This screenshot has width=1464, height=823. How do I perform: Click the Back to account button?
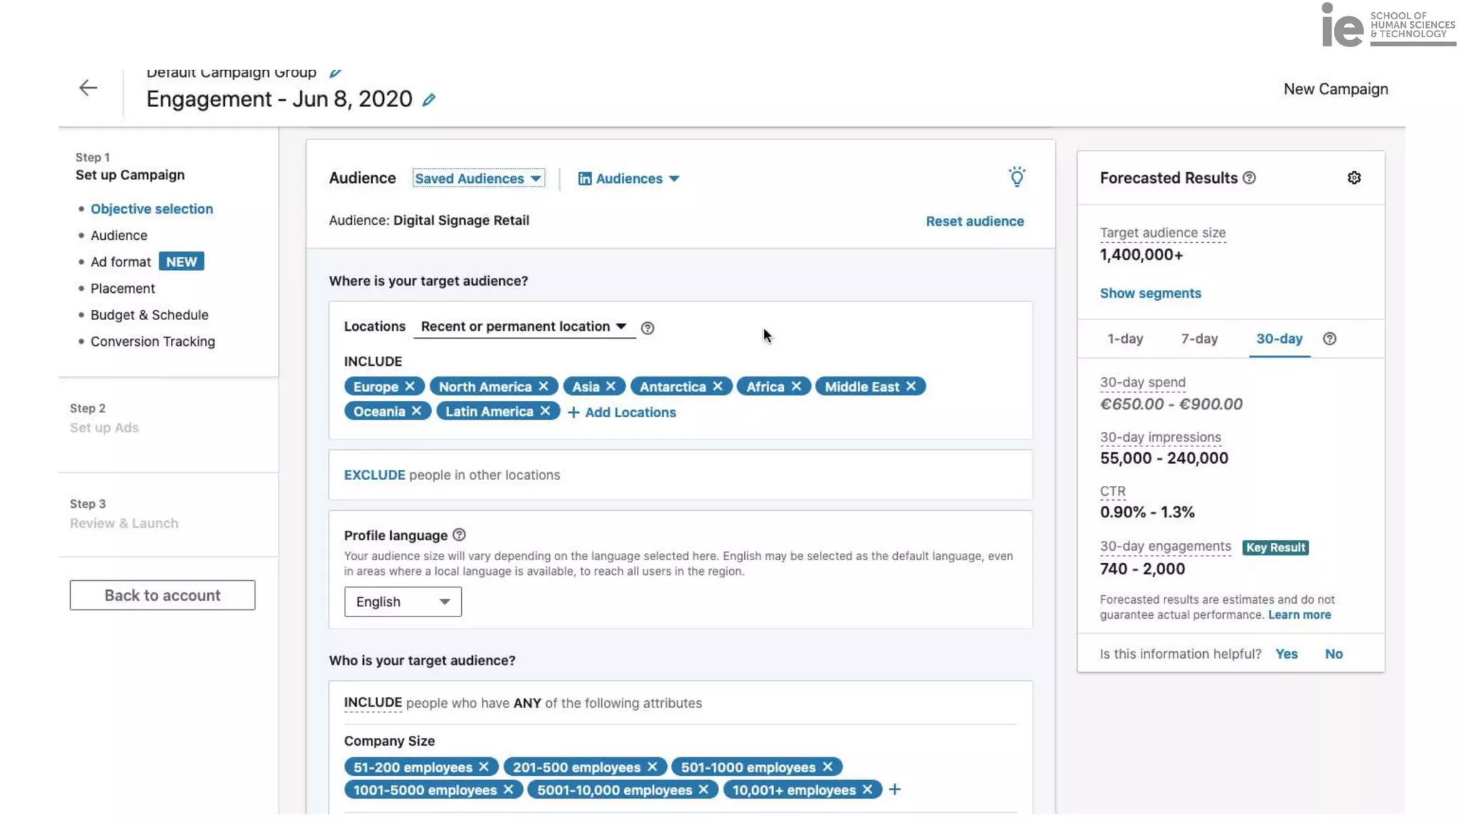pyautogui.click(x=162, y=595)
